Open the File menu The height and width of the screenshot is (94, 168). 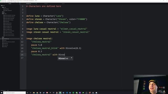[1, 2]
